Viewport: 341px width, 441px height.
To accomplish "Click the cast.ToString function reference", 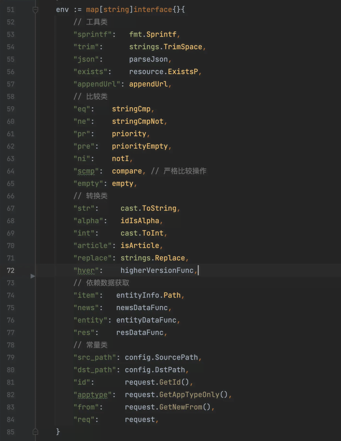I will pos(148,208).
